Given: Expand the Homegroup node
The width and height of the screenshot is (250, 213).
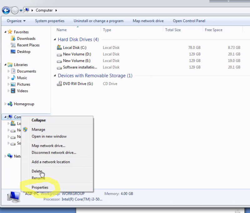Looking at the screenshot, I should (5, 104).
